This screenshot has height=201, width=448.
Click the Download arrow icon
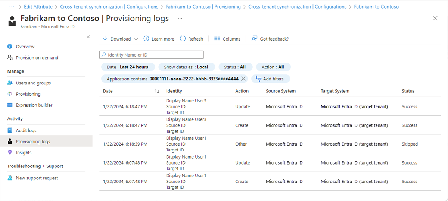pyautogui.click(x=105, y=39)
